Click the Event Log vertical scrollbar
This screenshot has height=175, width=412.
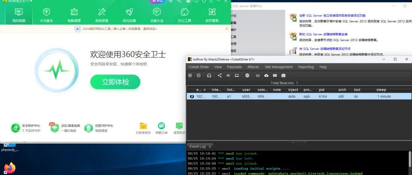coord(410,159)
